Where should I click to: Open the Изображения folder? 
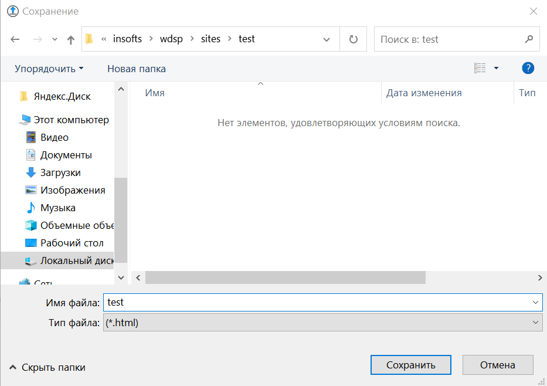tap(73, 190)
